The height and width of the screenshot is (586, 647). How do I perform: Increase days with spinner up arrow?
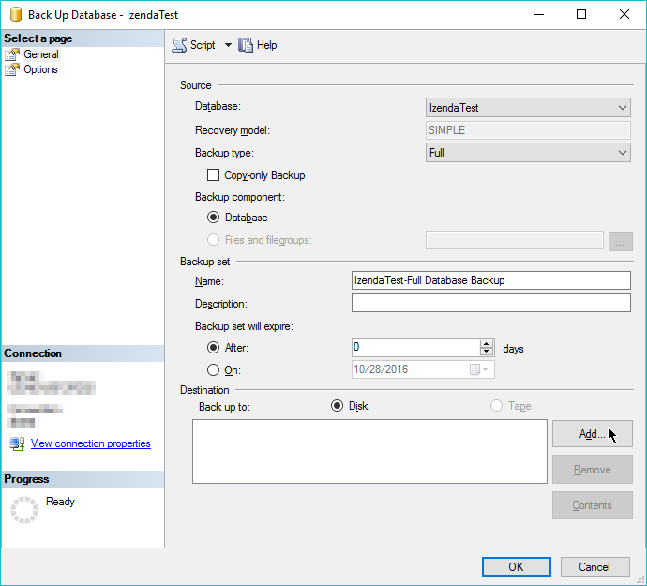pyautogui.click(x=487, y=344)
